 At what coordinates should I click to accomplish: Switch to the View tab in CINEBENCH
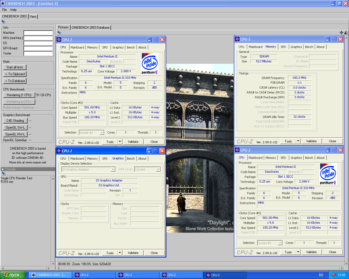pyautogui.click(x=33, y=17)
